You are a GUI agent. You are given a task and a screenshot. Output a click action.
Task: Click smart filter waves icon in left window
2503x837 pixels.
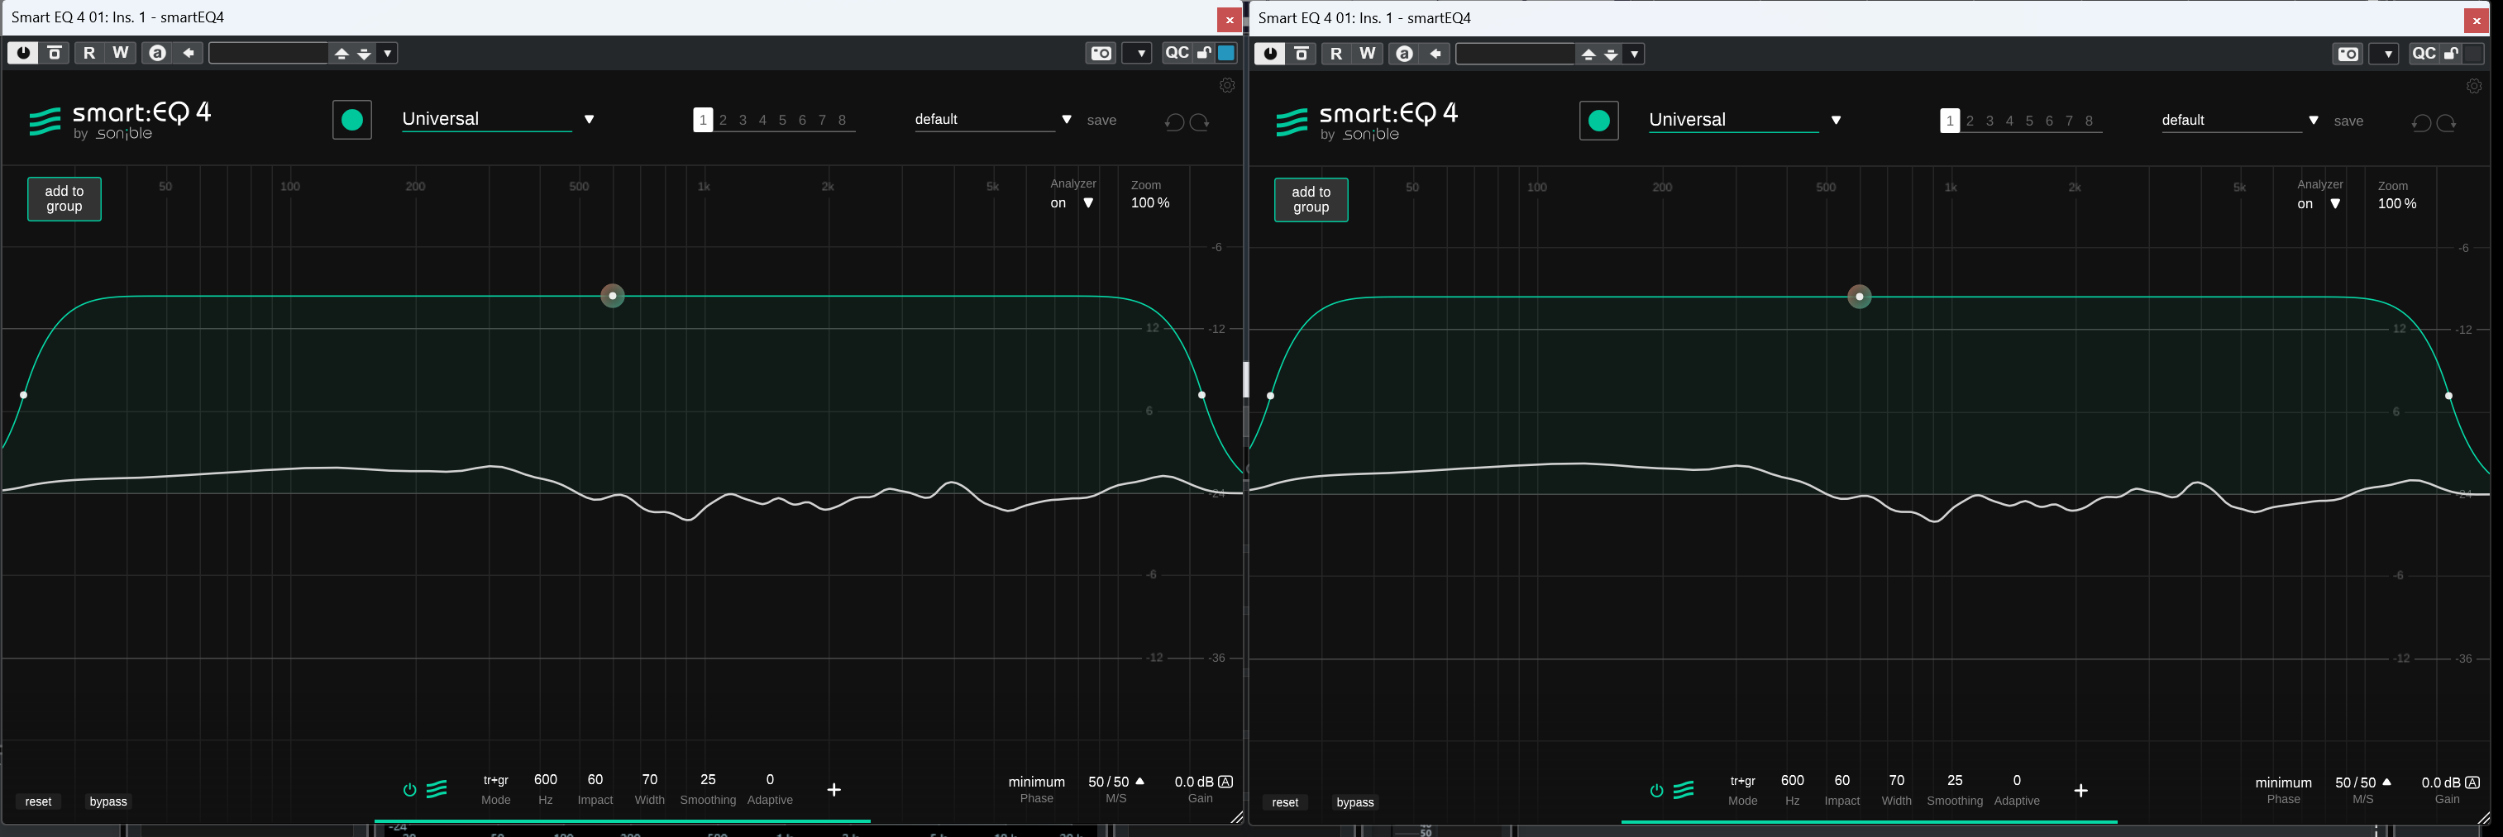click(x=437, y=789)
